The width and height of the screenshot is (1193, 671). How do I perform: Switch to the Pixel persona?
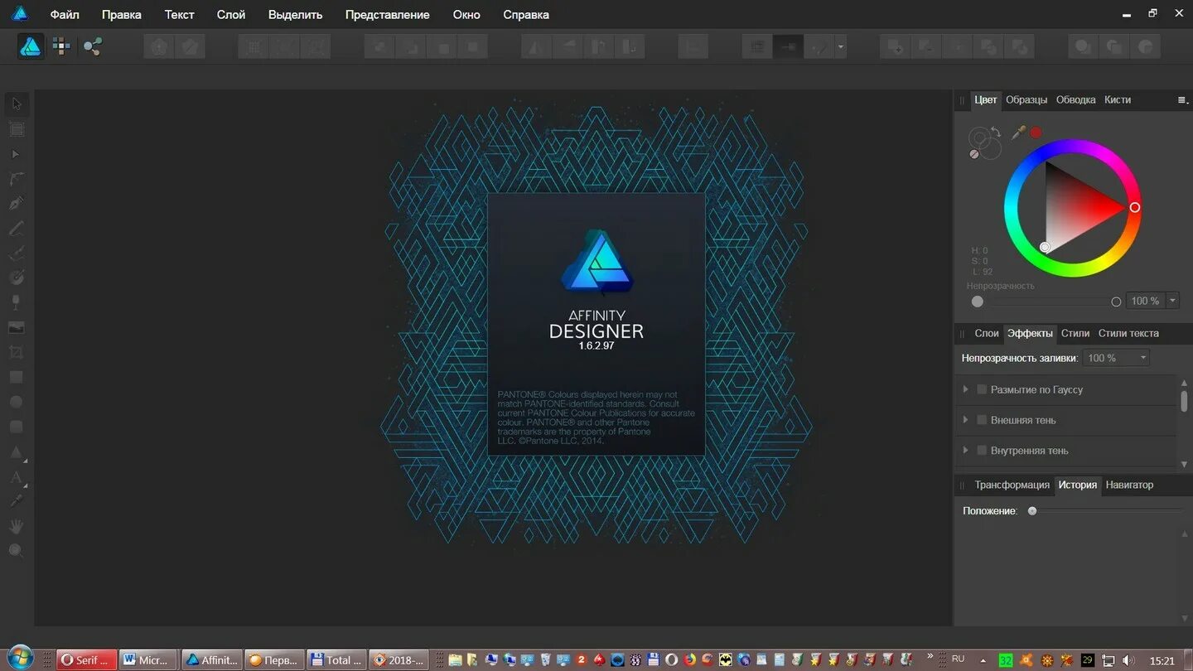pos(61,46)
